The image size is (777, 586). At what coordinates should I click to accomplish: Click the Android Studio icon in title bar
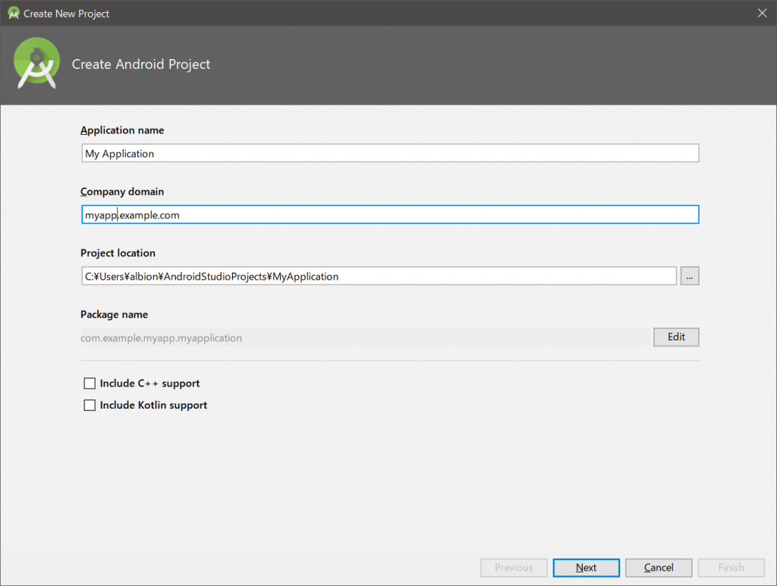[x=13, y=13]
